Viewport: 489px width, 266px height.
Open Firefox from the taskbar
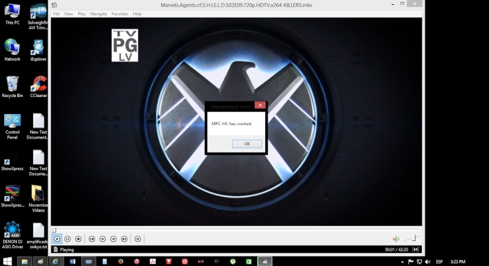[120, 262]
